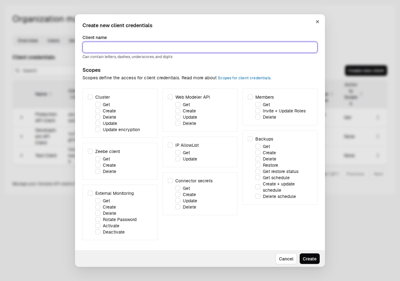Screen dimensions: 400x281
Task: Tick IP AllowList Update checkbox
Action: pyautogui.click(x=178, y=159)
